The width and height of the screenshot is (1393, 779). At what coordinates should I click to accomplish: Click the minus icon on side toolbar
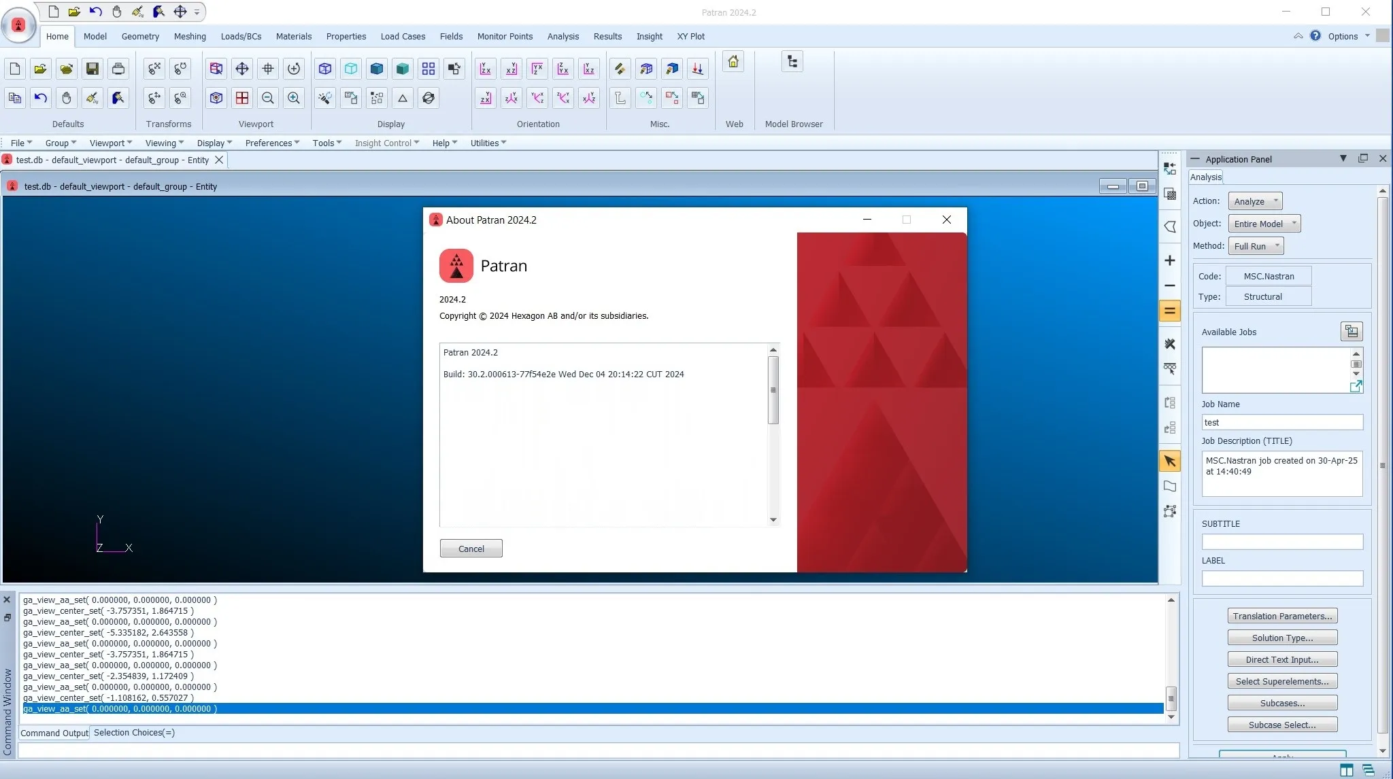(1170, 285)
